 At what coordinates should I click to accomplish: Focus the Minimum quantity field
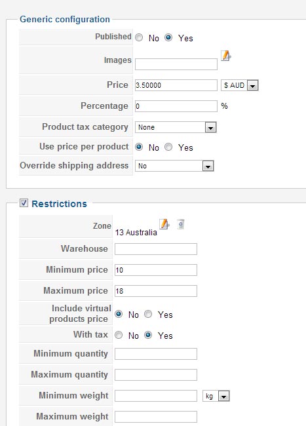pos(156,354)
